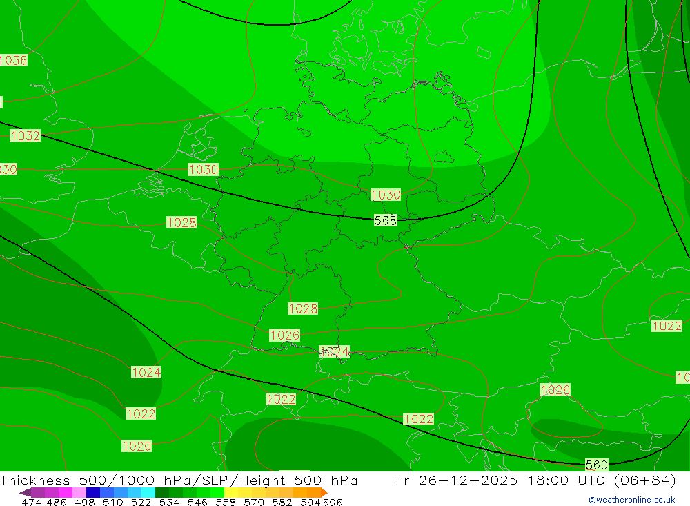The width and height of the screenshot is (690, 506).
Task: Pick the light pink legend swatch at 498
Action: [x=79, y=492]
